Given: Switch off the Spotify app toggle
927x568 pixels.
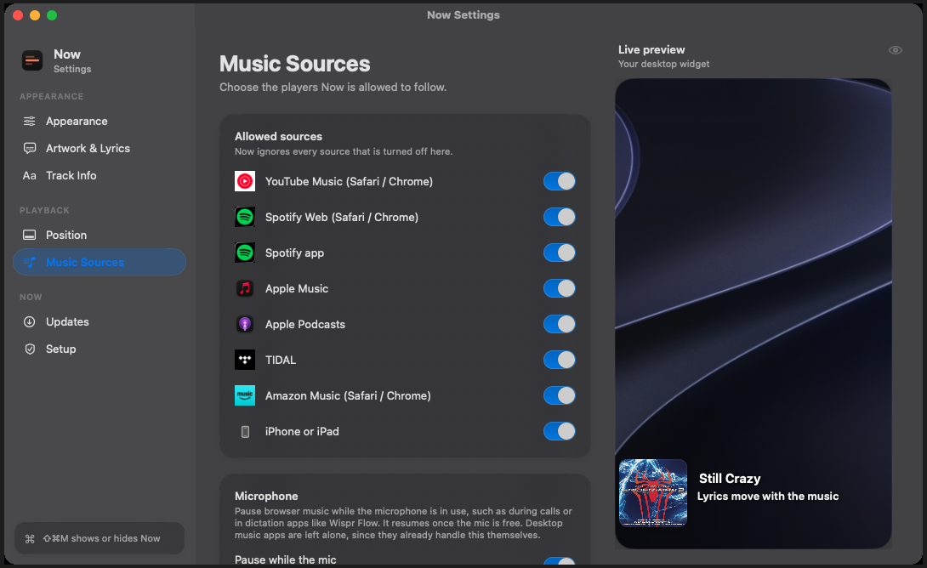Looking at the screenshot, I should pos(560,253).
